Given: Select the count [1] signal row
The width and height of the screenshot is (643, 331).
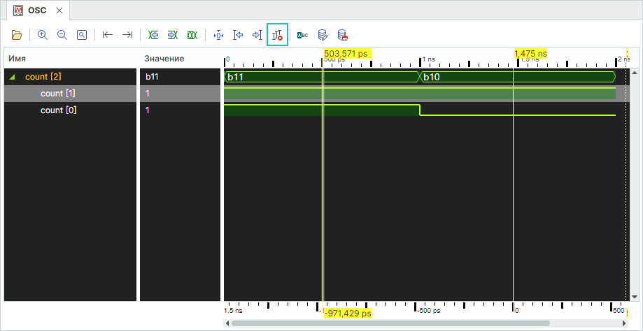Looking at the screenshot, I should tap(58, 94).
